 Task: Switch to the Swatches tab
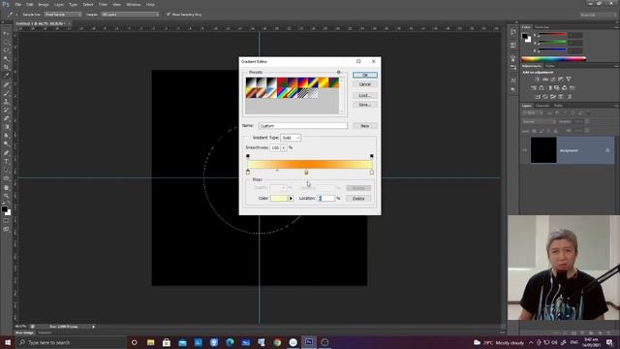(542, 27)
